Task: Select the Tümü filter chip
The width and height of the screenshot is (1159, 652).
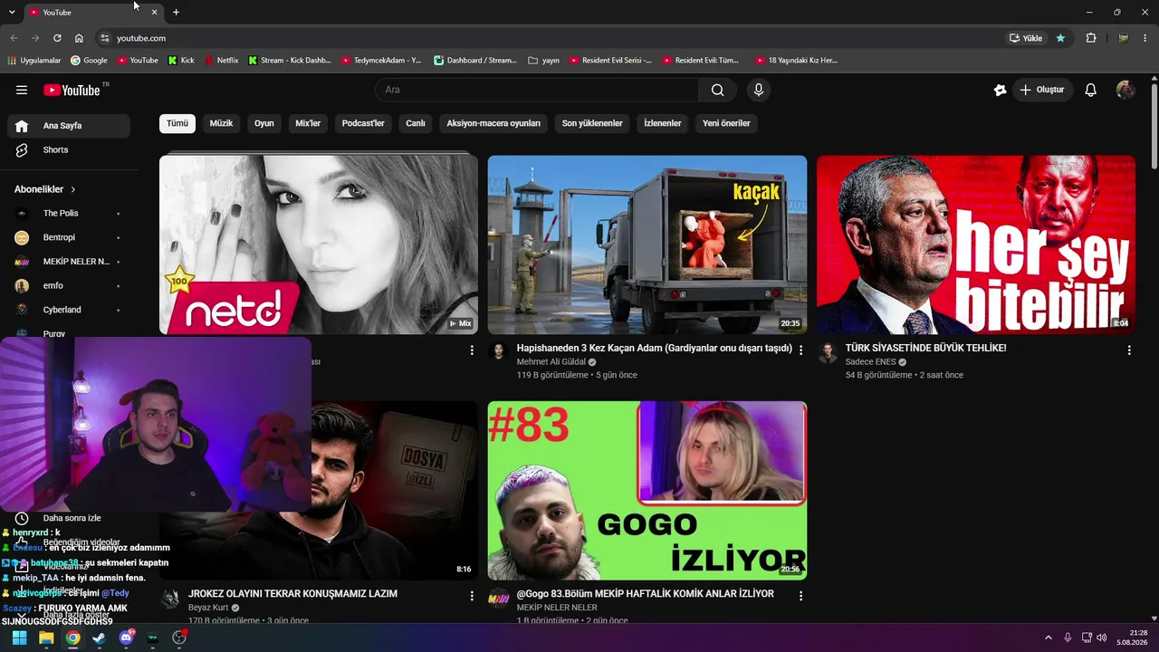Action: (x=177, y=123)
